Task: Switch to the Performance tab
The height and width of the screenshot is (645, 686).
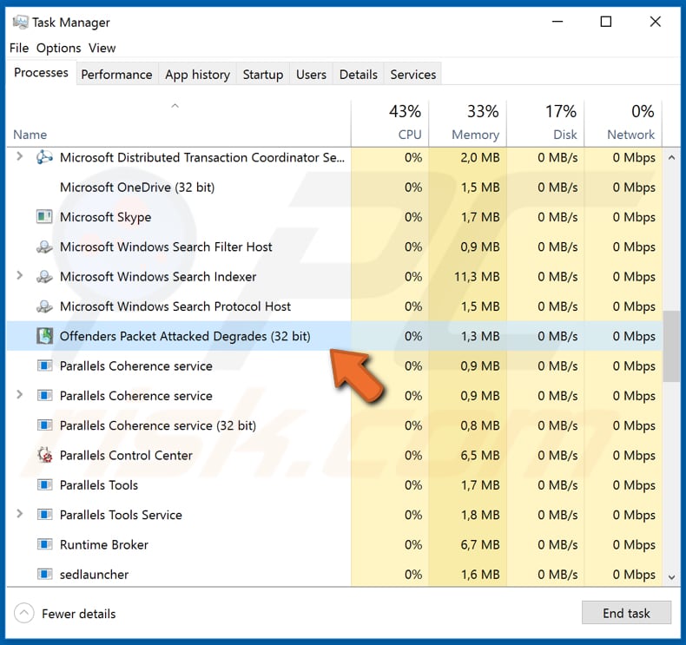Action: (117, 75)
